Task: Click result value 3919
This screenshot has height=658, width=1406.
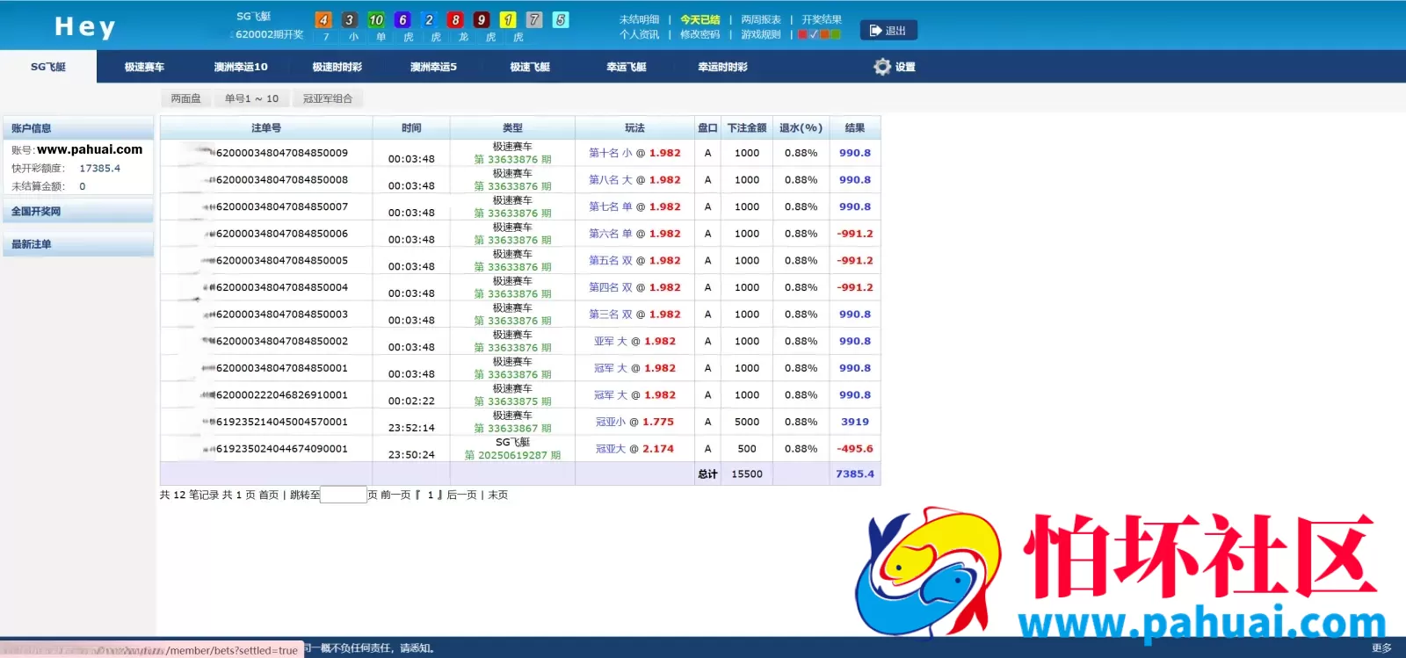Action: pyautogui.click(x=855, y=422)
